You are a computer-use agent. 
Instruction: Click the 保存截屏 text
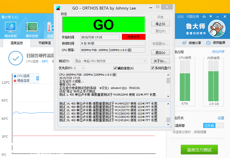click(x=219, y=43)
